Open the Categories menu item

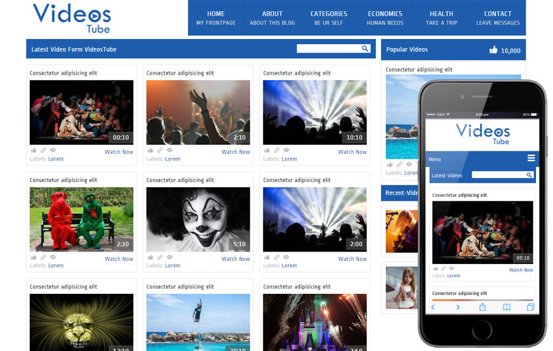tap(329, 18)
